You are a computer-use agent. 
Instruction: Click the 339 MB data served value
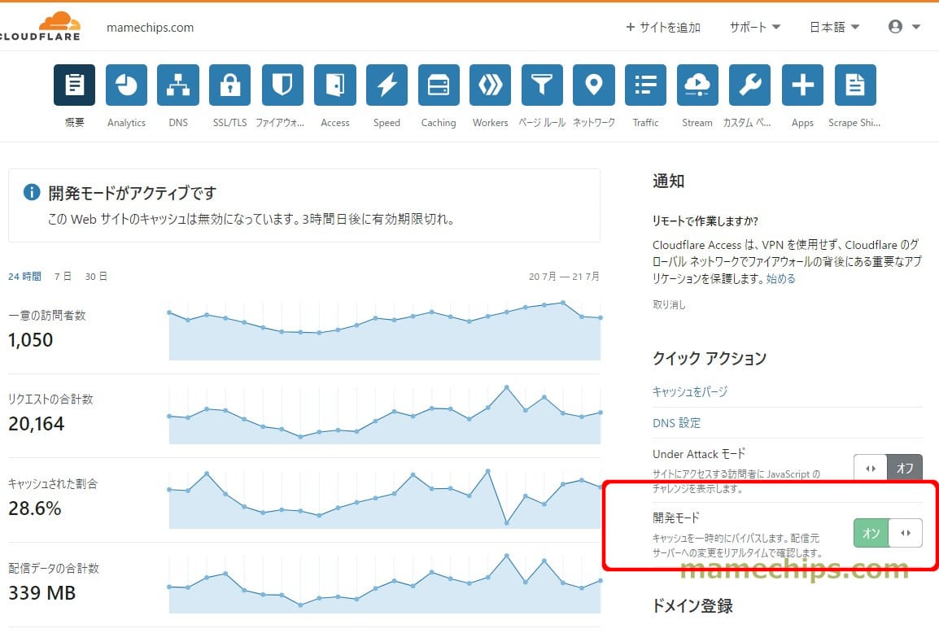42,593
